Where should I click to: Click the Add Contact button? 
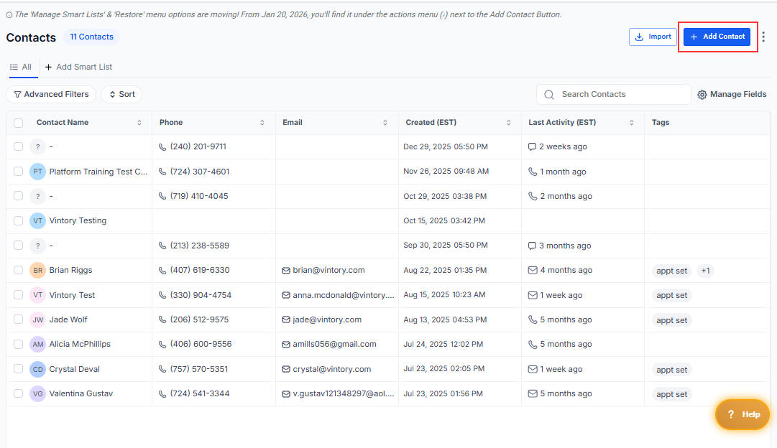click(717, 37)
